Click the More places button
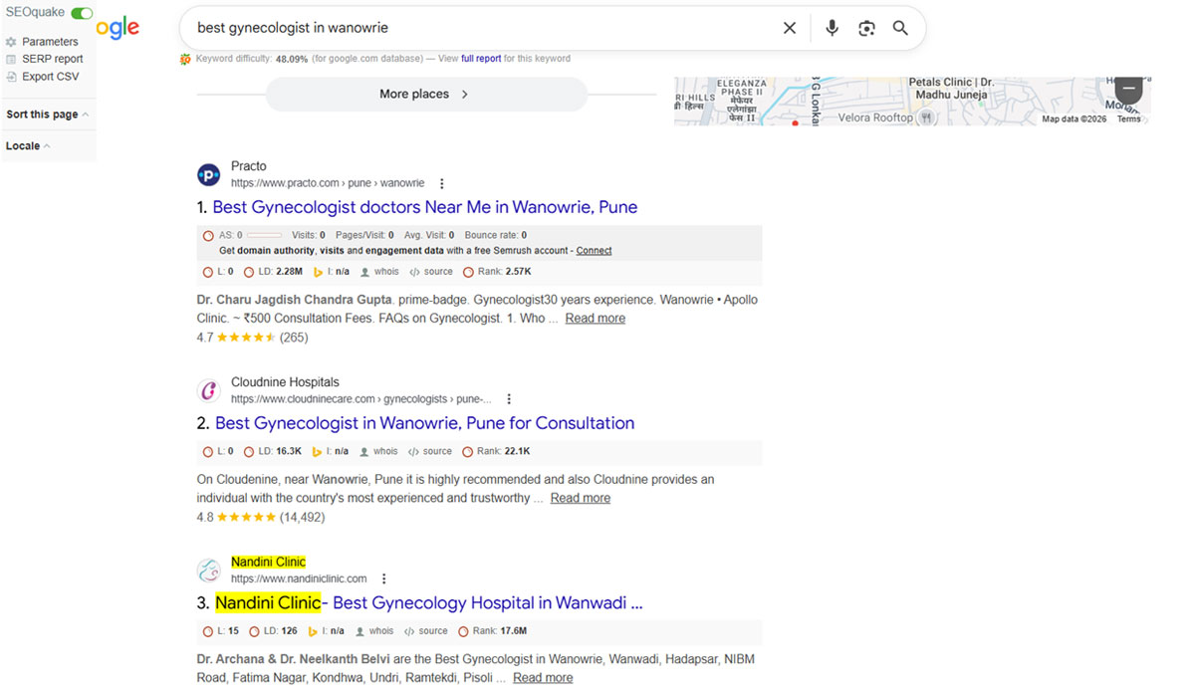This screenshot has width=1195, height=696. click(x=426, y=95)
